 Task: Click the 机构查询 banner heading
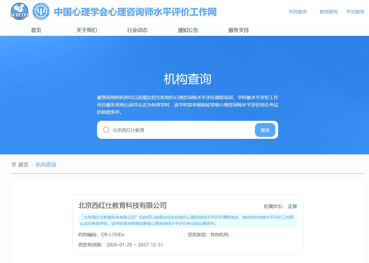point(188,79)
